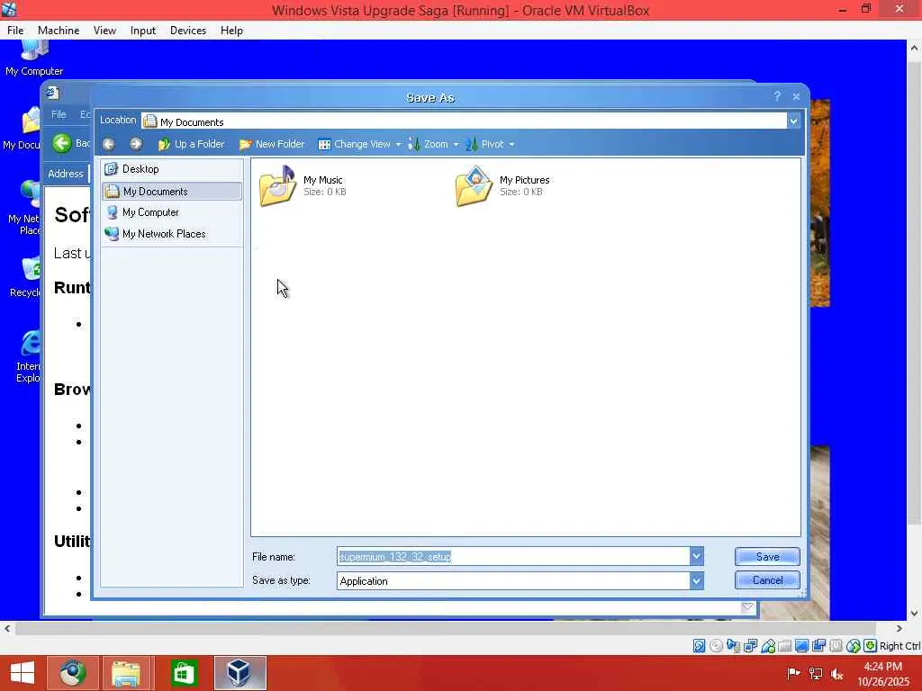Viewport: 922px width, 691px height.
Task: Select My Network Places desktop icon
Action: click(x=24, y=208)
